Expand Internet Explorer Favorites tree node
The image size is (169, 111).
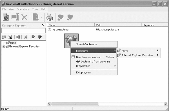(4, 46)
